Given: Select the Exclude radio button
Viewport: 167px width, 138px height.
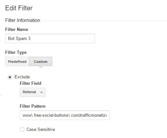Looking at the screenshot, I should coord(10,77).
